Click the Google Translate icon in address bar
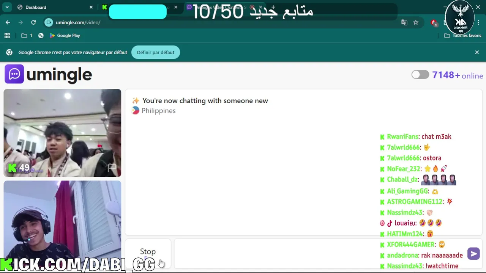 tap(404, 22)
